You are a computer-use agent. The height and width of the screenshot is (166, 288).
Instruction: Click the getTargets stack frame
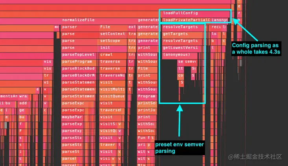tap(182, 34)
